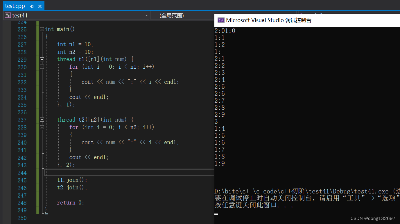
Task: Click console output line '2:5'
Action: tap(220, 87)
